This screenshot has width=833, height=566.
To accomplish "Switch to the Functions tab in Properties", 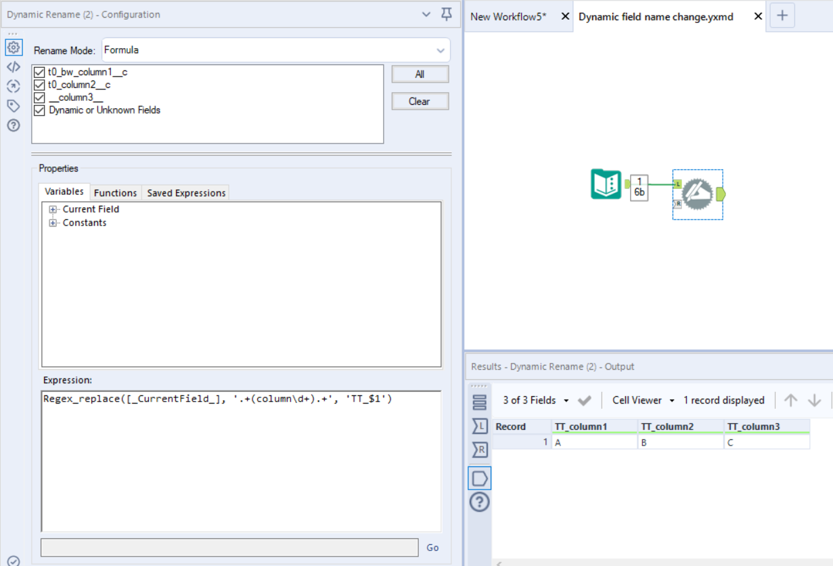I will click(115, 192).
